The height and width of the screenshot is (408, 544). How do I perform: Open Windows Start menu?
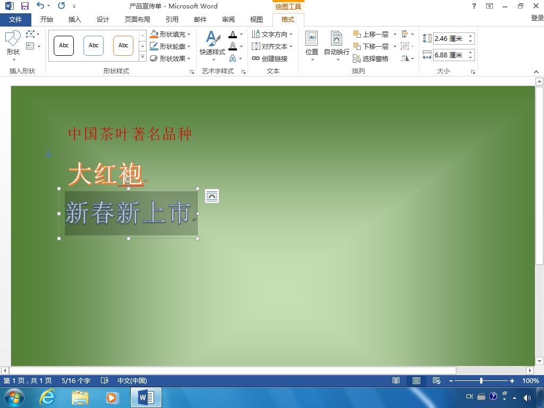pos(14,397)
